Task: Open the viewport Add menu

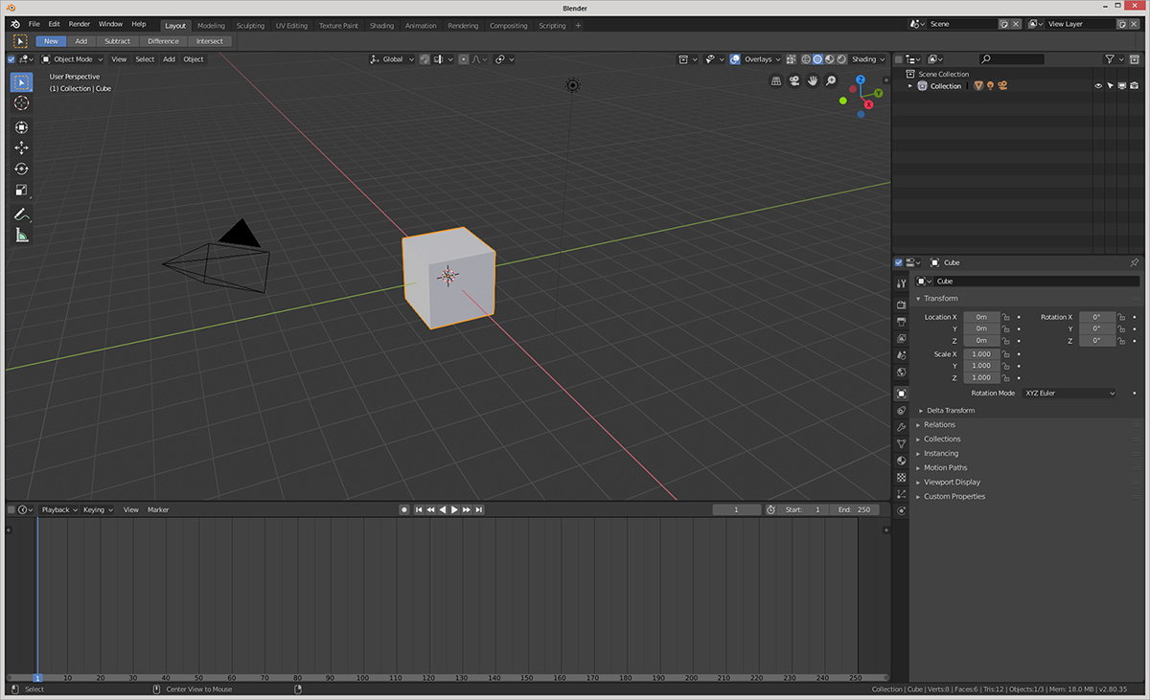Action: 169,59
